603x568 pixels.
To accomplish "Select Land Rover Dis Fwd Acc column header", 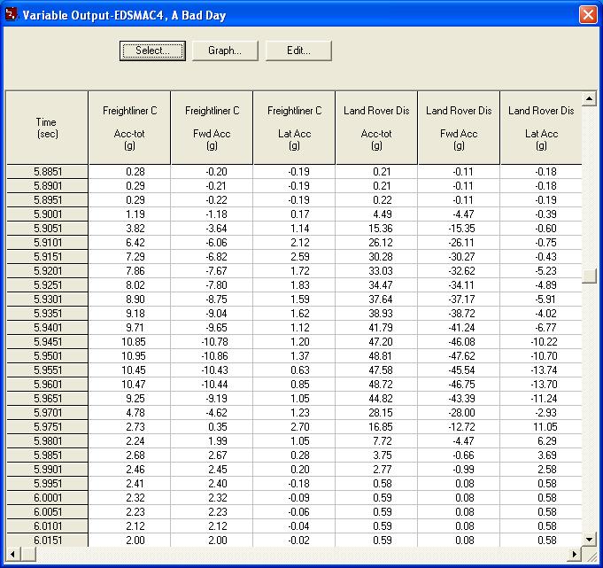I will pos(459,128).
